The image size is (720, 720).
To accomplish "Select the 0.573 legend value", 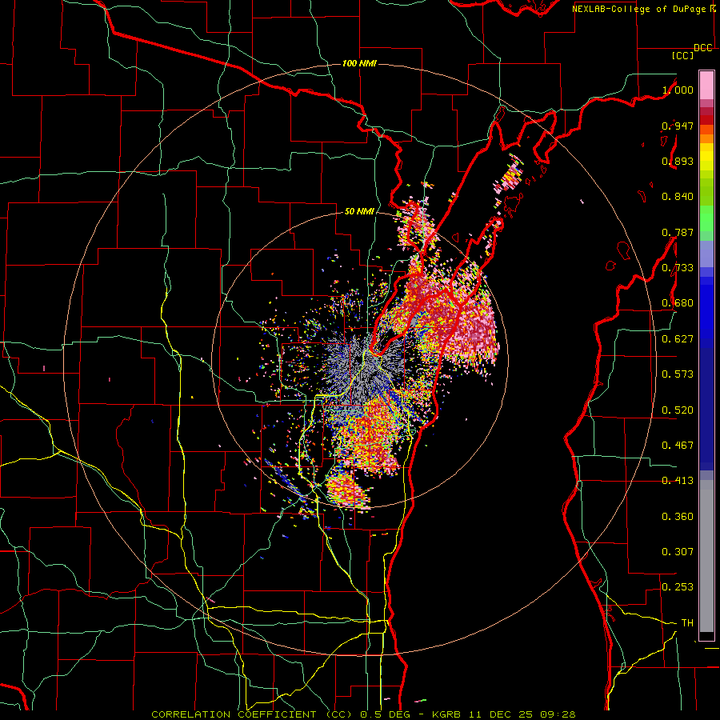I will click(x=678, y=374).
